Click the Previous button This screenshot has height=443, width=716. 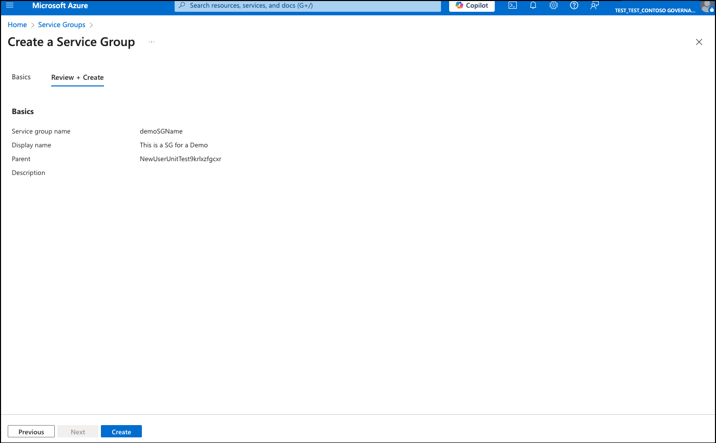coord(31,432)
